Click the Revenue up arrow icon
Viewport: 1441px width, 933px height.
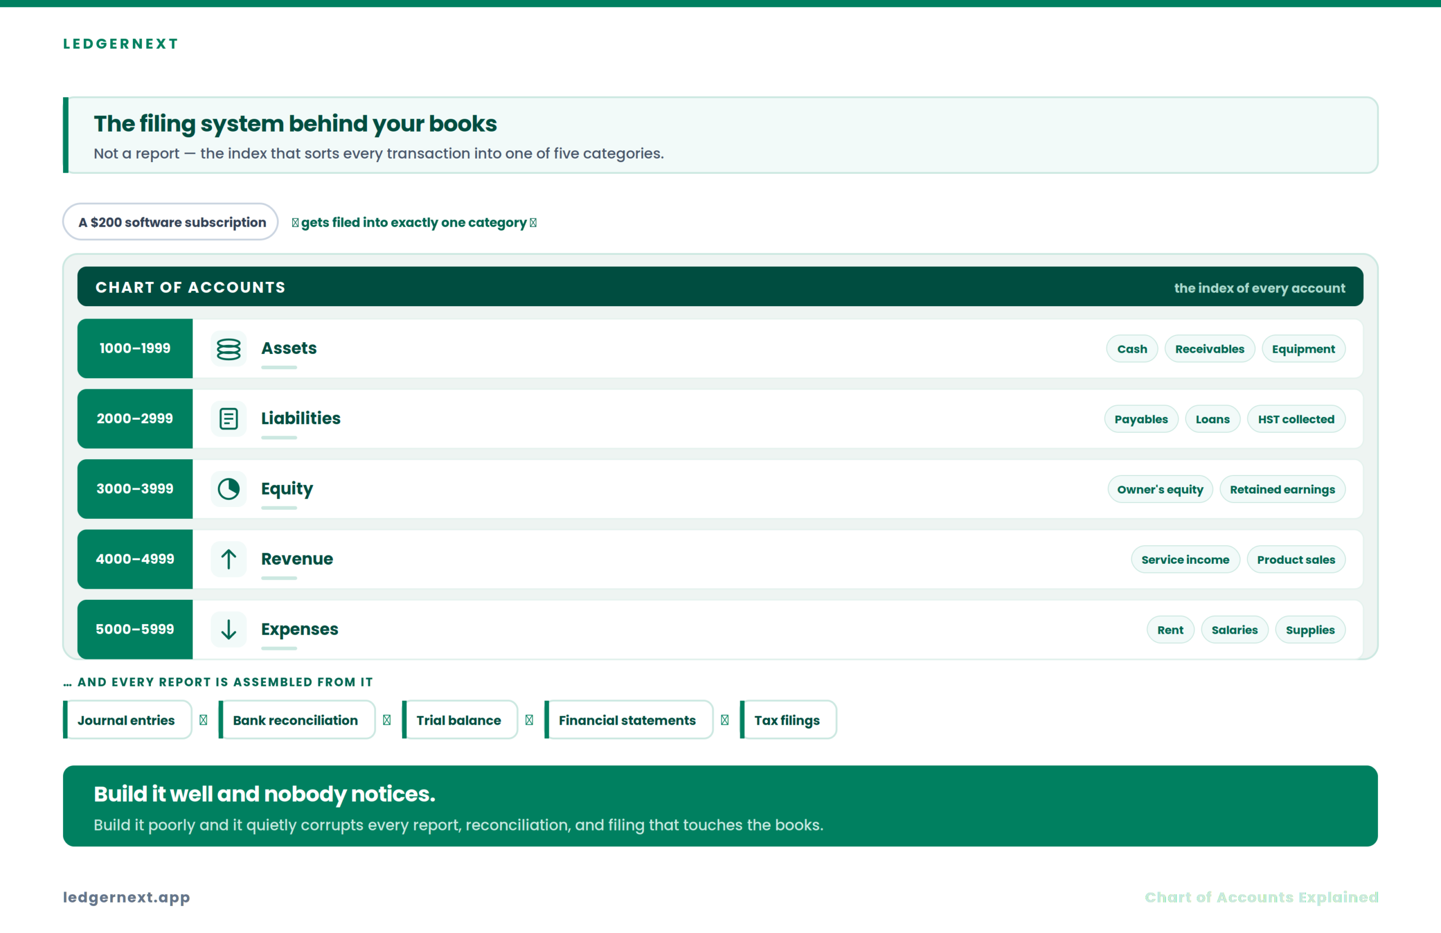coord(229,559)
